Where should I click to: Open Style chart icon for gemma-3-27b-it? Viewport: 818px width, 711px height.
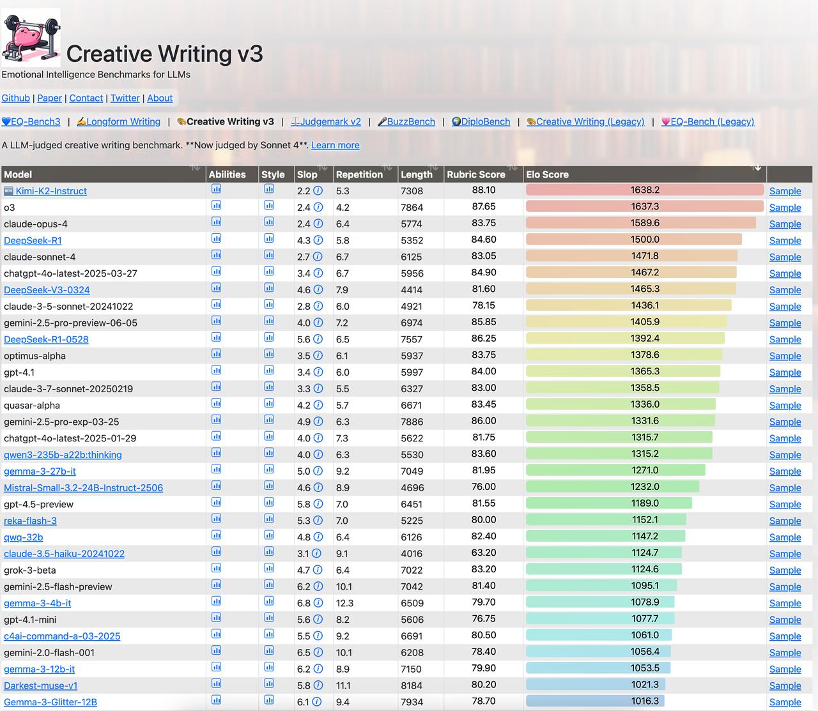(x=269, y=470)
